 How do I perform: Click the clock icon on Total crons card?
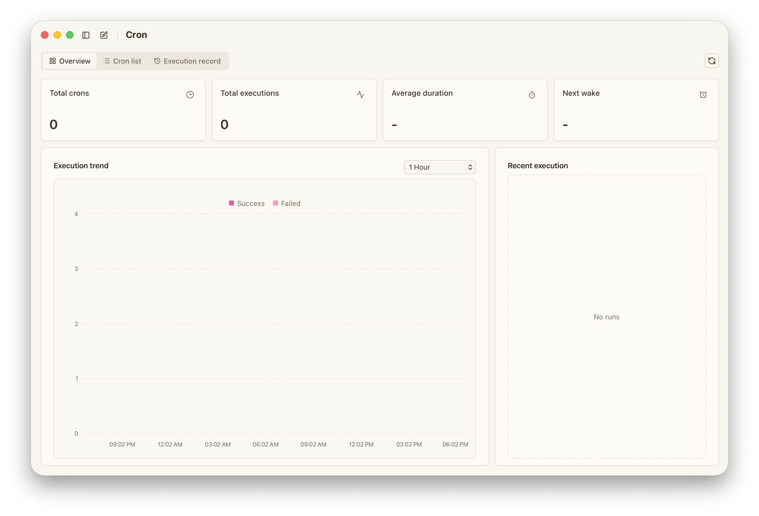pyautogui.click(x=190, y=94)
